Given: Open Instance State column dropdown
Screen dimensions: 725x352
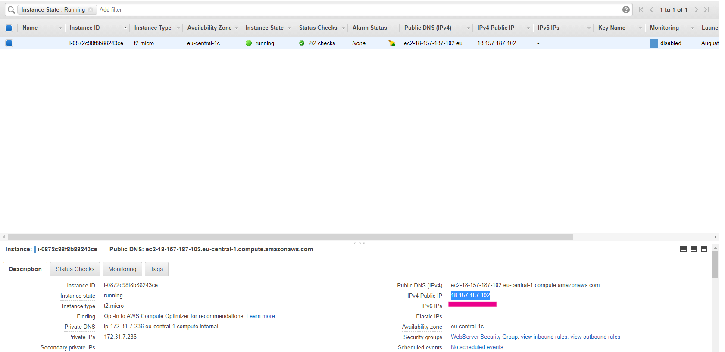Looking at the screenshot, I should click(289, 28).
